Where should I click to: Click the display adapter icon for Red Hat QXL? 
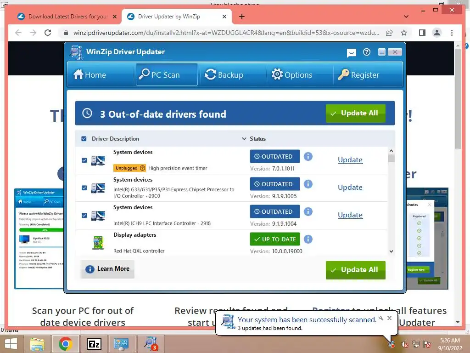[x=98, y=243]
